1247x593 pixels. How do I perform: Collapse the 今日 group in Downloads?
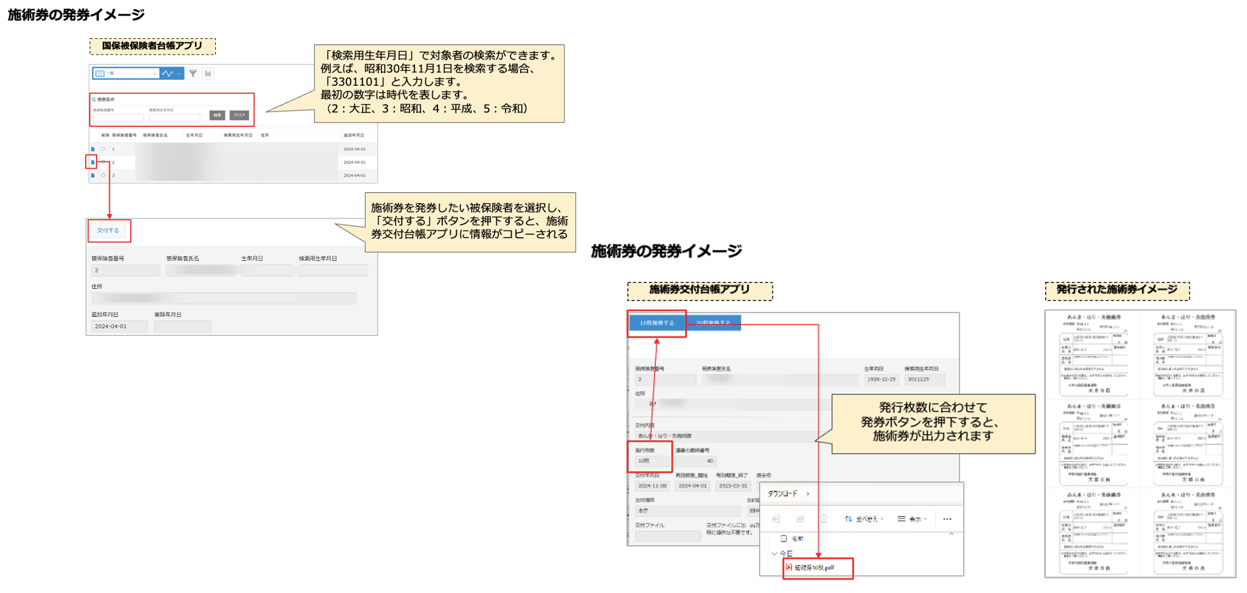774,554
